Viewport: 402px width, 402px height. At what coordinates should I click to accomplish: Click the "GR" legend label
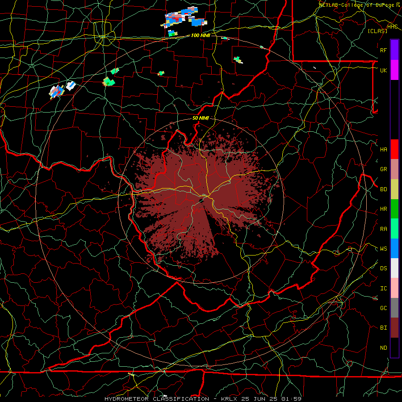[x=384, y=169]
